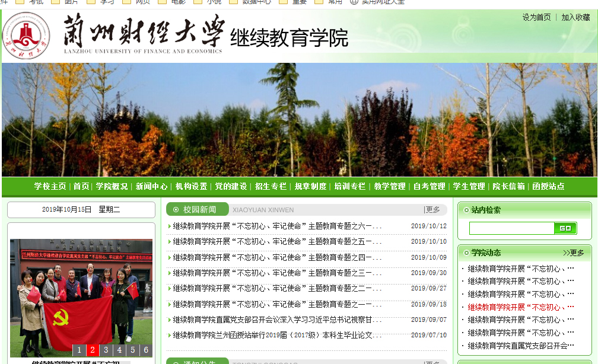Click arrow bullet beside 主题教育专题之六 news
The width and height of the screenshot is (598, 364).
coord(169,226)
